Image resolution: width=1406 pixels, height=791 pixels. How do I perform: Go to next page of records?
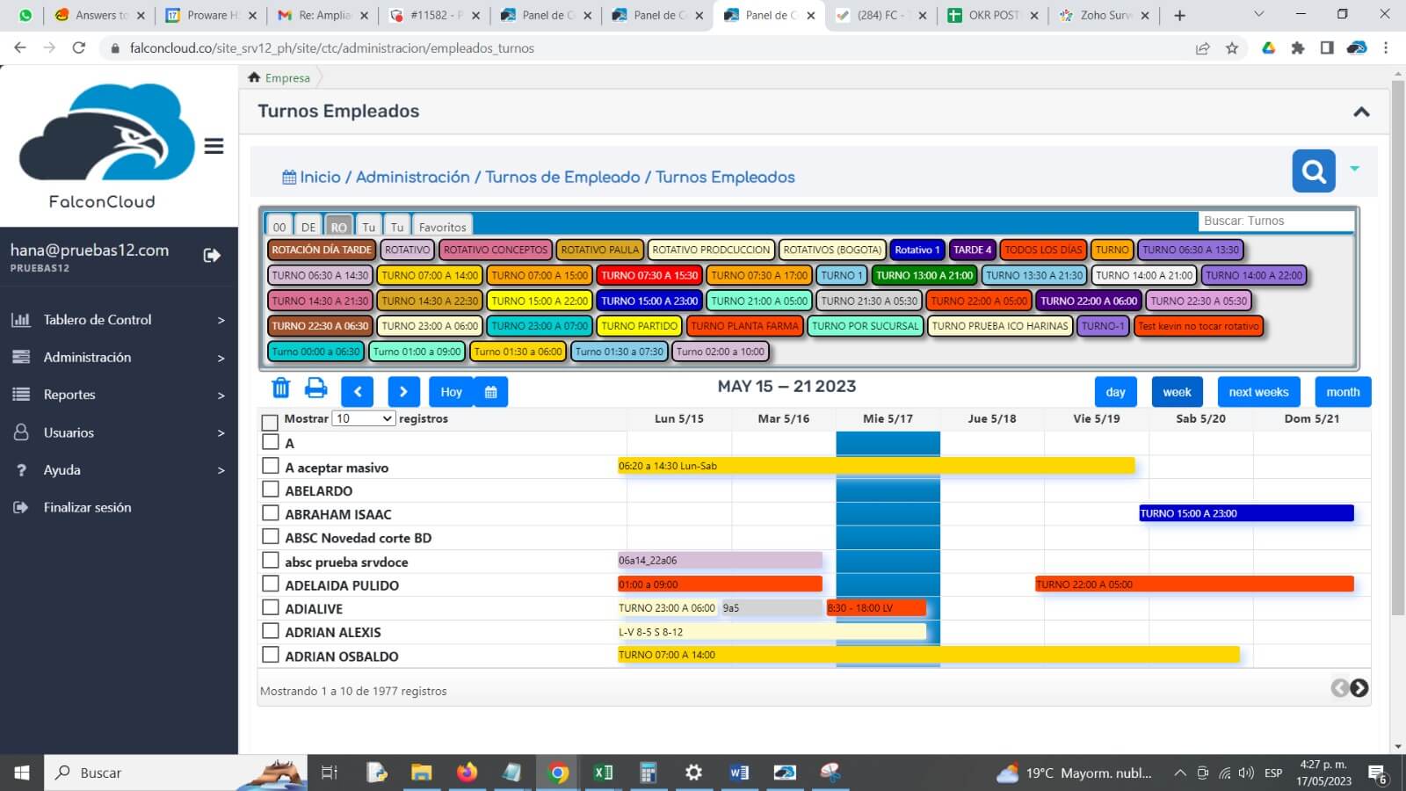coord(1359,688)
